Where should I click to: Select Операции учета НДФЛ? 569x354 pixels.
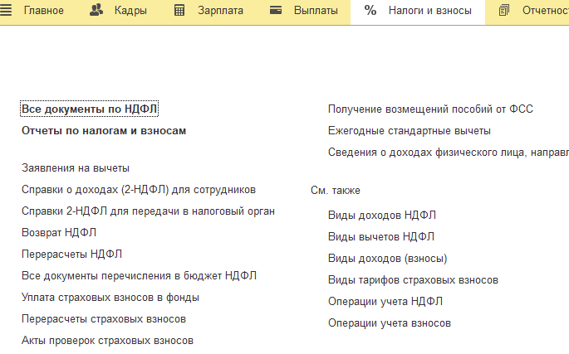(385, 301)
